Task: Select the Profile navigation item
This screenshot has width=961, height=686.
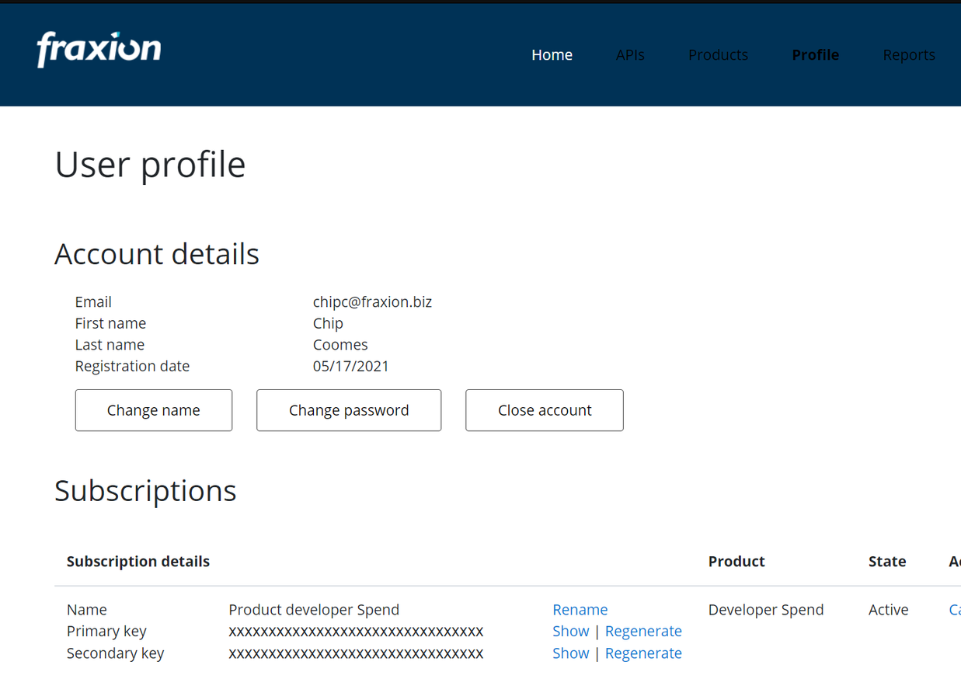Action: click(815, 55)
